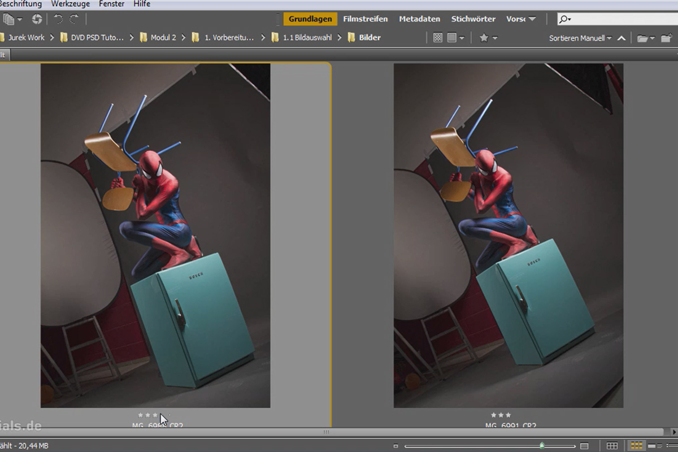Select the _MG_6991.CR2 thumbnail
The height and width of the screenshot is (452, 678).
pyautogui.click(x=508, y=235)
